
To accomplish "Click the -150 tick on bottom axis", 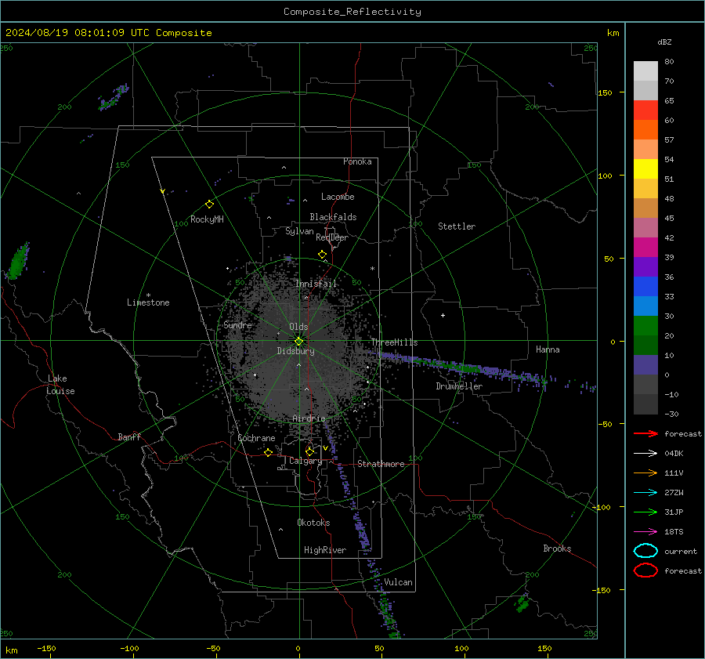I will pos(46,648).
